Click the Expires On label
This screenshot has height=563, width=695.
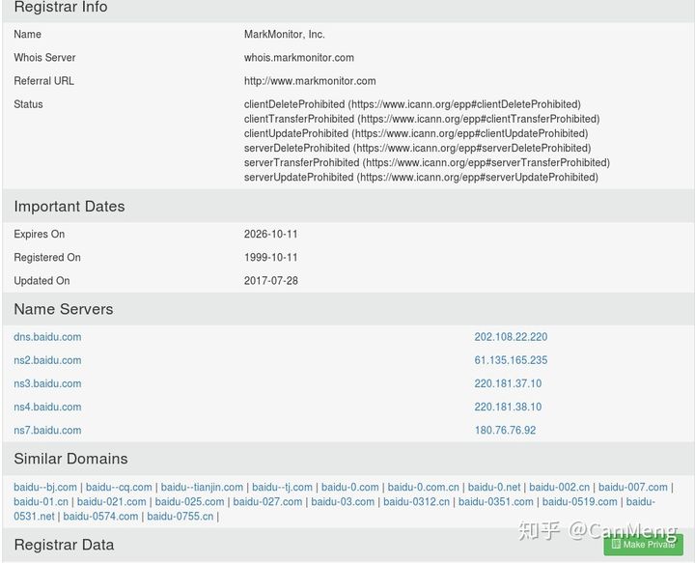[x=39, y=234]
